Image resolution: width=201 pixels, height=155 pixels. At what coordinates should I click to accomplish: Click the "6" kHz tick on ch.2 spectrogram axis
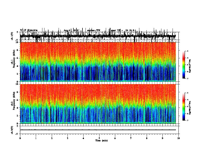click(x=18, y=100)
